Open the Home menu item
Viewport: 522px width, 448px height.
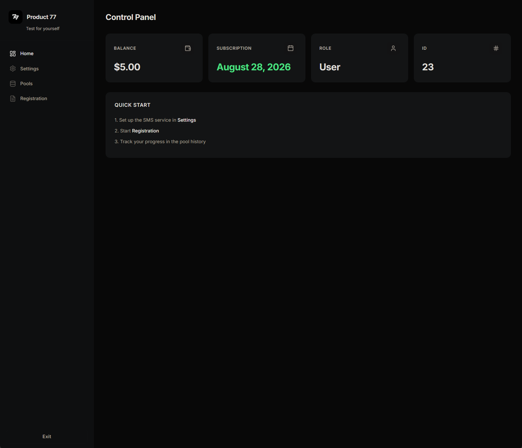47,54
